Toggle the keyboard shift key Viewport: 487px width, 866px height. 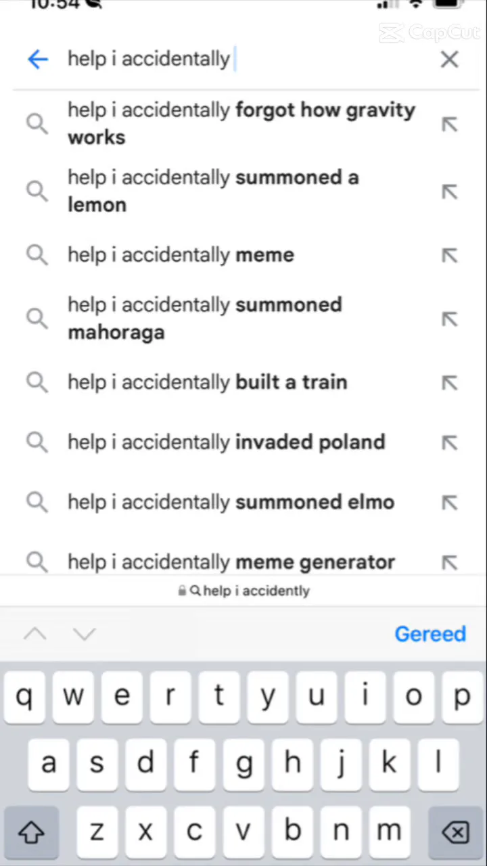32,831
